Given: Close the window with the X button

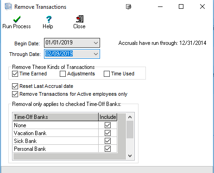Looking at the screenshot, I should pos(202,6).
